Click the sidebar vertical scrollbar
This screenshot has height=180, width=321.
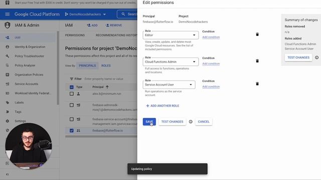click(x=58, y=68)
